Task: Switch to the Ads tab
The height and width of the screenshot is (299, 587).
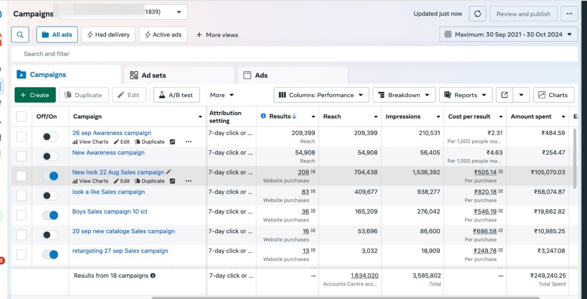Action: point(261,75)
